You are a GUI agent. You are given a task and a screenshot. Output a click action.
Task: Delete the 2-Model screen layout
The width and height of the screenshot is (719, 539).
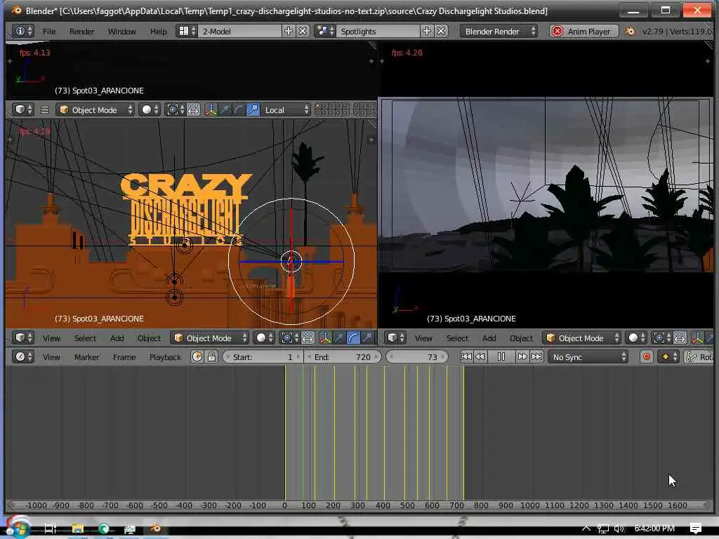pos(303,31)
